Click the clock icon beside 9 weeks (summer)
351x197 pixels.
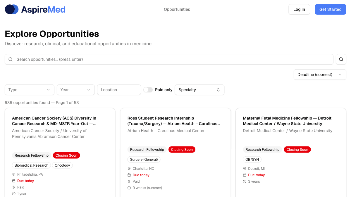click(x=129, y=188)
